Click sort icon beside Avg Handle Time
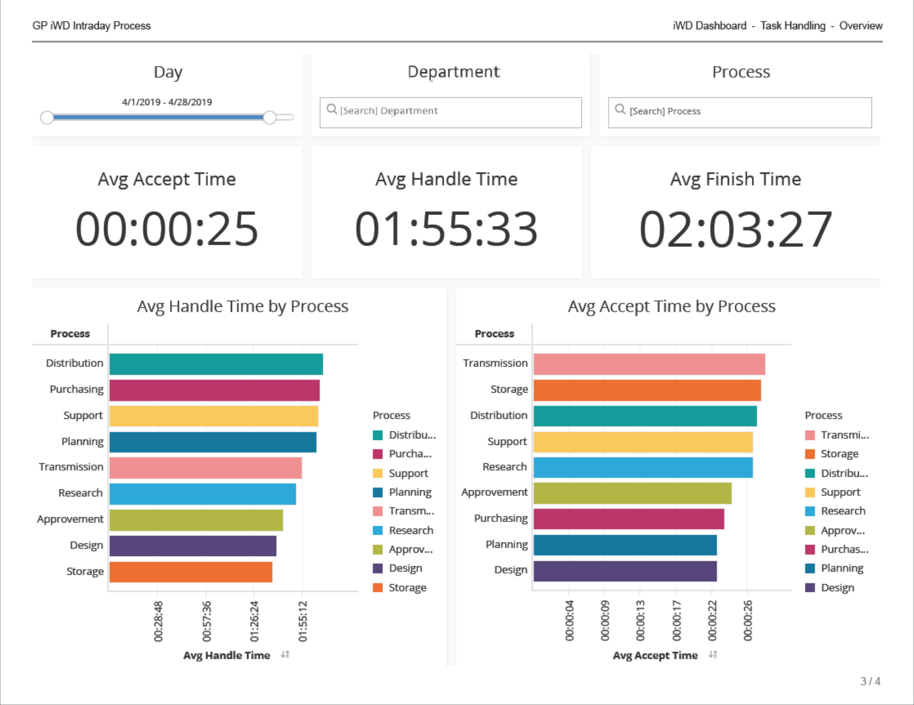Viewport: 914px width, 705px height. tap(285, 655)
